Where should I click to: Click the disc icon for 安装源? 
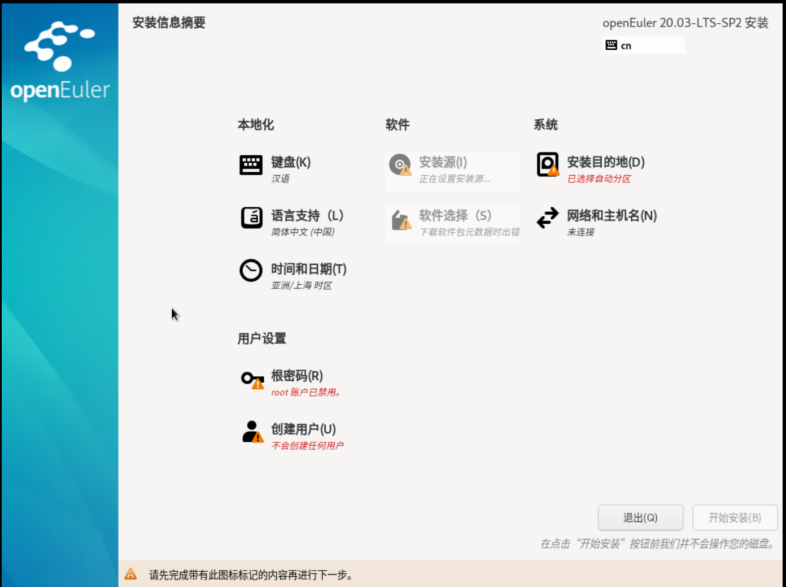400,165
